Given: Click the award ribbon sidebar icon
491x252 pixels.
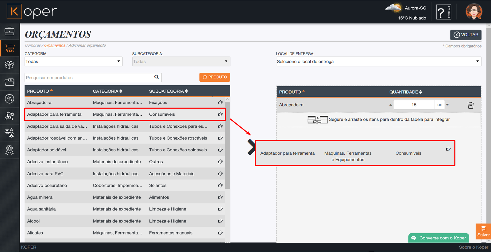Looking at the screenshot, I should tap(10, 150).
